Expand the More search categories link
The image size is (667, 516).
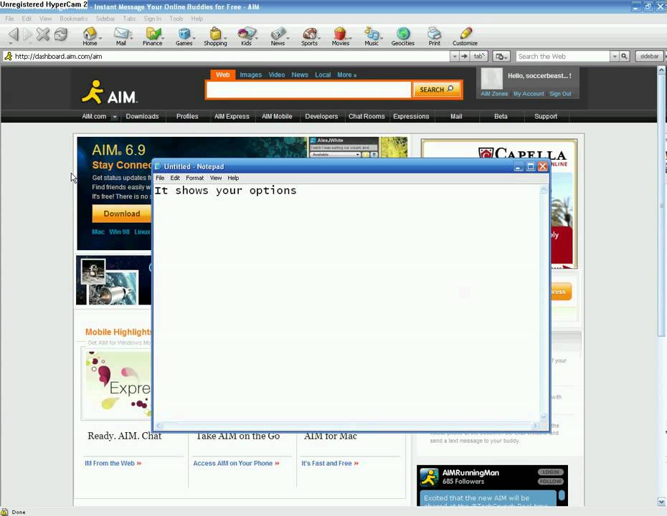[x=346, y=75]
